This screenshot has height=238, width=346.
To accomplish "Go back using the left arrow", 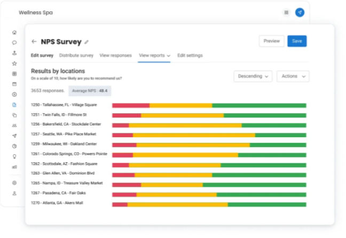I will (x=34, y=42).
